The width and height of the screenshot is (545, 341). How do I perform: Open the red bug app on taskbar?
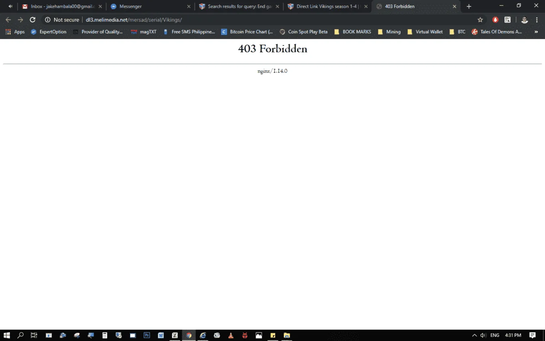click(x=245, y=336)
